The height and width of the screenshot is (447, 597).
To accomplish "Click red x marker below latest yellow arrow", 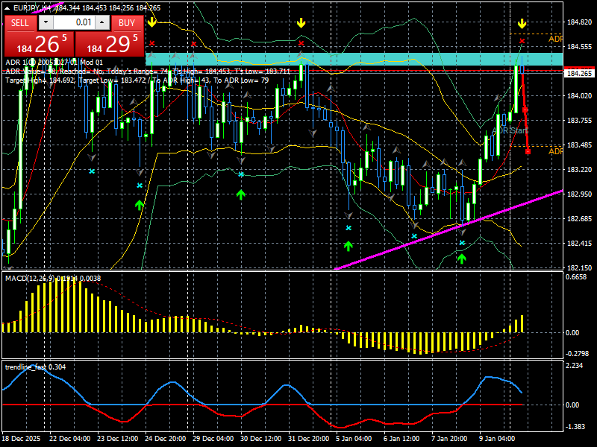I will [x=522, y=41].
